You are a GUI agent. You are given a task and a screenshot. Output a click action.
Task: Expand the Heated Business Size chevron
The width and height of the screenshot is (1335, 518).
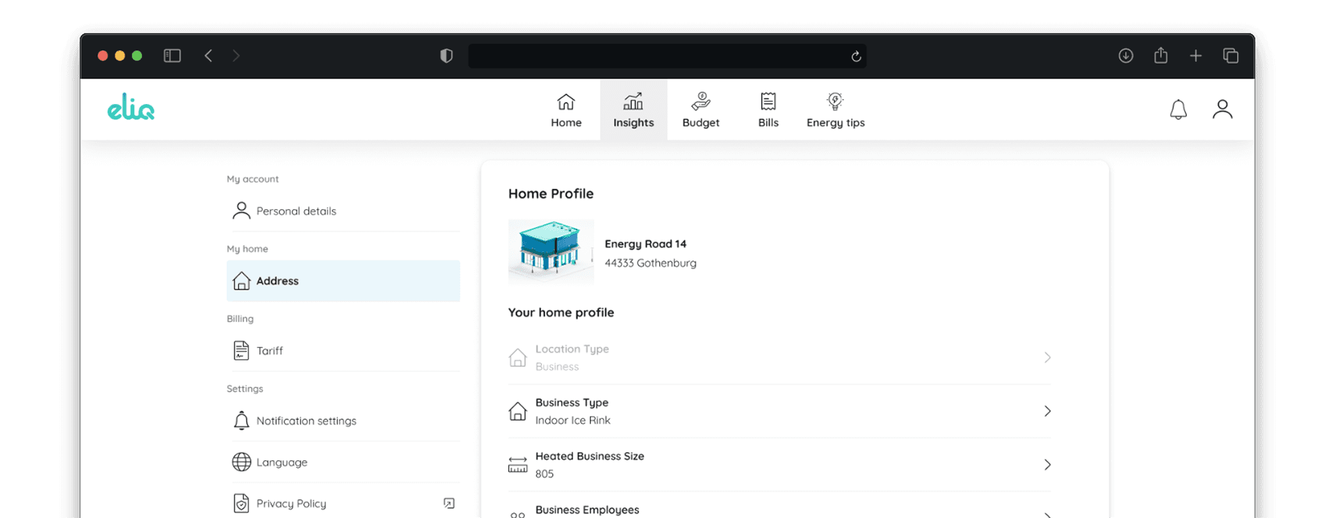(1047, 465)
